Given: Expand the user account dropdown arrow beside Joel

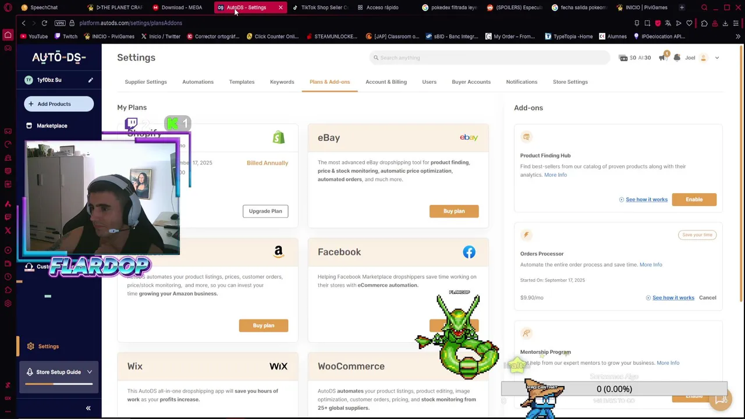Looking at the screenshot, I should [x=717, y=58].
